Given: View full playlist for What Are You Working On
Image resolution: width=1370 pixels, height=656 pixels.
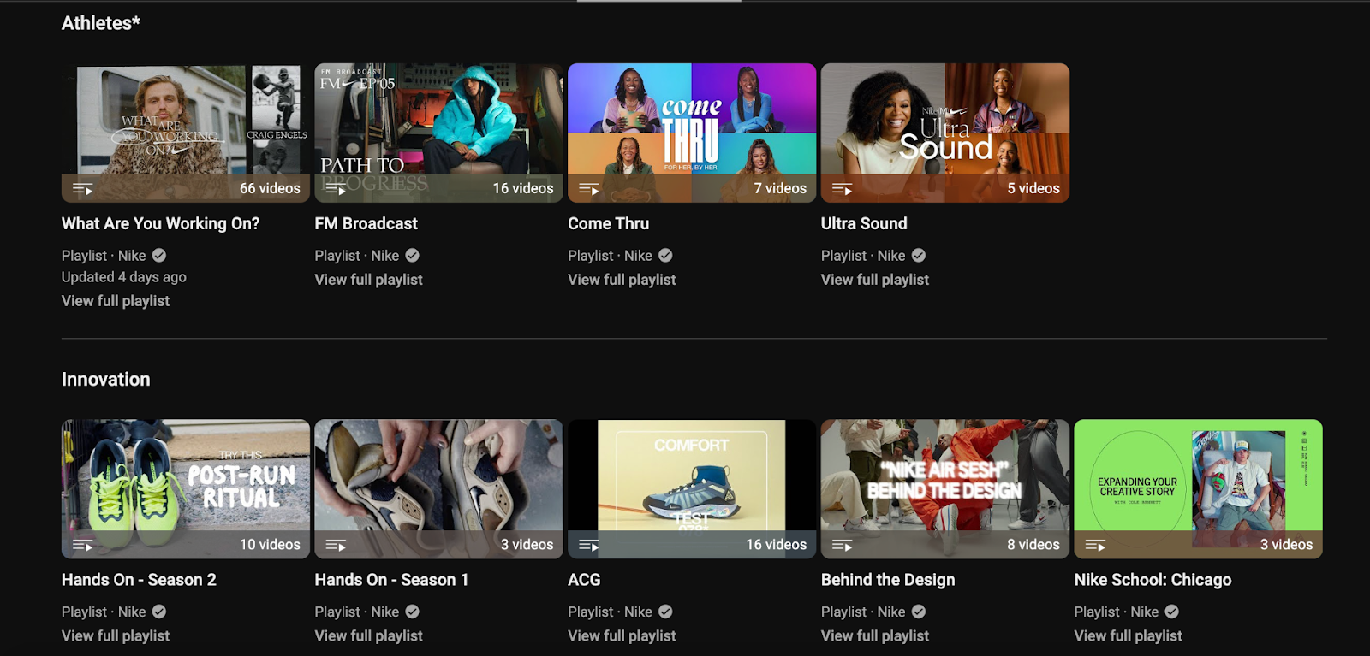Looking at the screenshot, I should coord(116,301).
